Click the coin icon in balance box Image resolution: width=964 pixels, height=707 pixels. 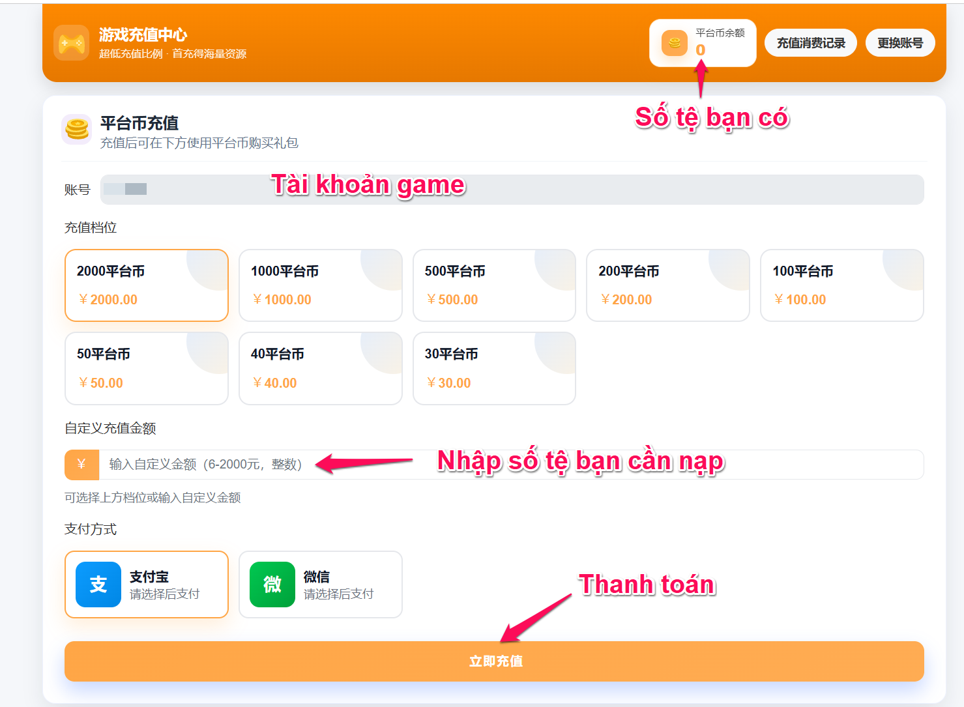coord(674,43)
